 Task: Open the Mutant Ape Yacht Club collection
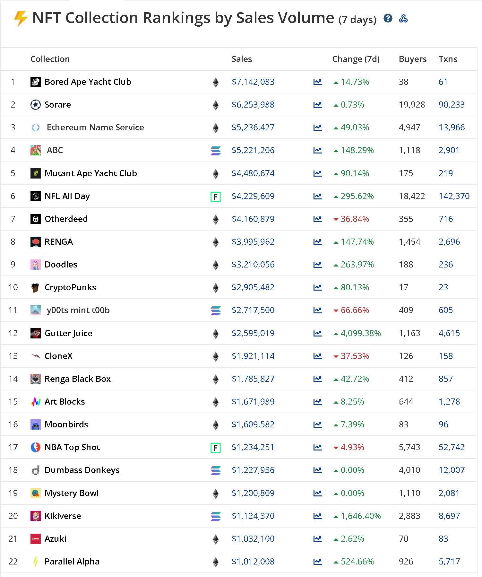tap(91, 173)
